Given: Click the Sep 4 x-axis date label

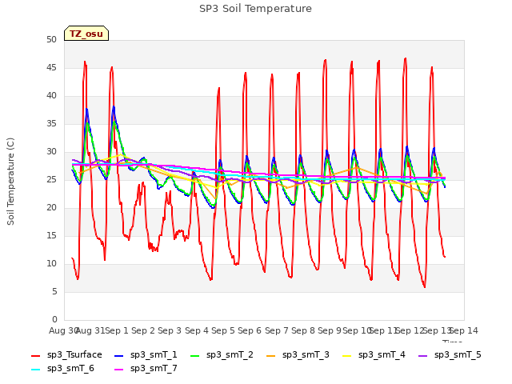Looking at the screenshot, I should point(197,330).
